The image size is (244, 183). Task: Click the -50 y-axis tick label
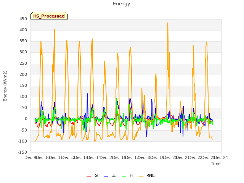pyautogui.click(x=24, y=130)
